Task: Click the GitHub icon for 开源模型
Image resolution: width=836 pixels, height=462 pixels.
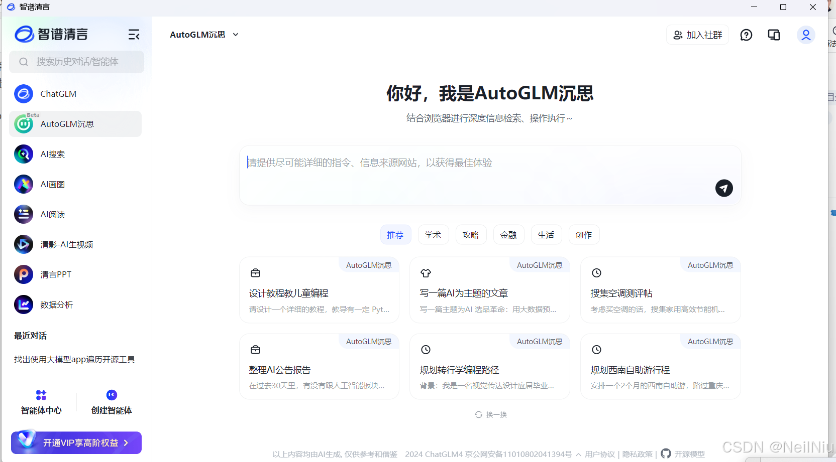Action: pyautogui.click(x=666, y=453)
